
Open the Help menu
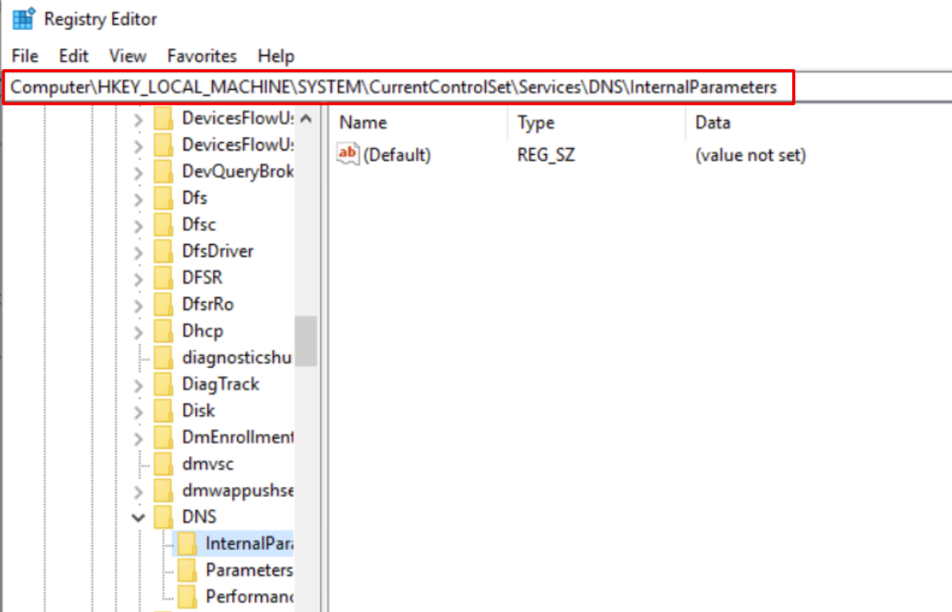tap(276, 56)
